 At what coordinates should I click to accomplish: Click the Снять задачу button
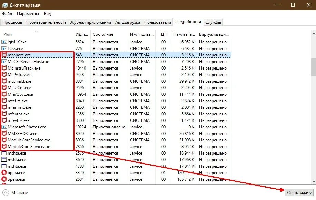[299, 193]
